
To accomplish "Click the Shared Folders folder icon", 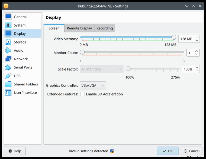I will point(8,84).
